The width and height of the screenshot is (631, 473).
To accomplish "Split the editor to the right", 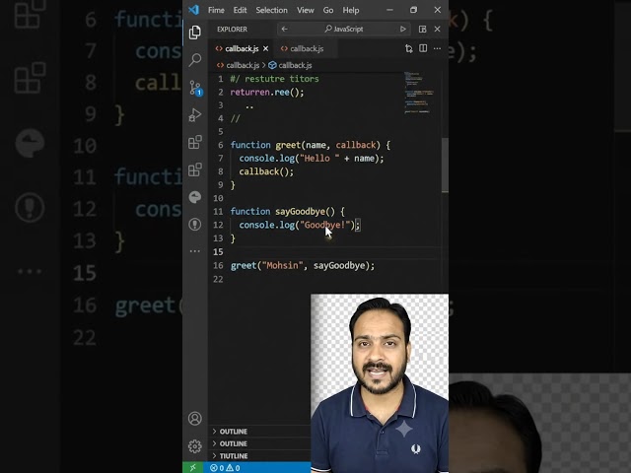I will (x=423, y=48).
